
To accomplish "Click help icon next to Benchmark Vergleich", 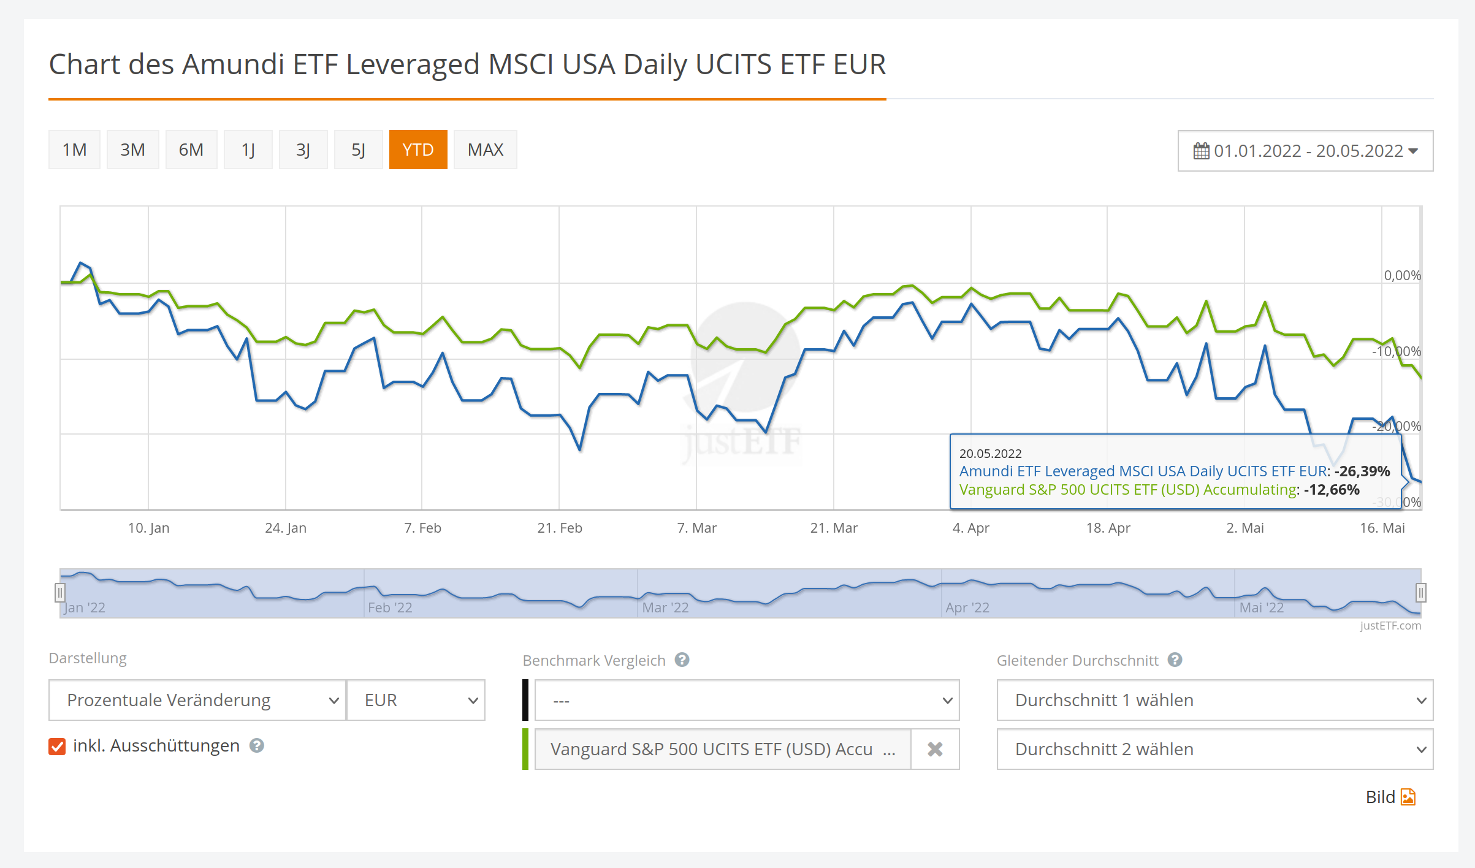I will pyautogui.click(x=682, y=660).
